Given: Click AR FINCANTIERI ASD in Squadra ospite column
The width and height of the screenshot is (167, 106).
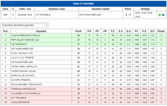Looking at the screenshot, I should tap(90, 15).
